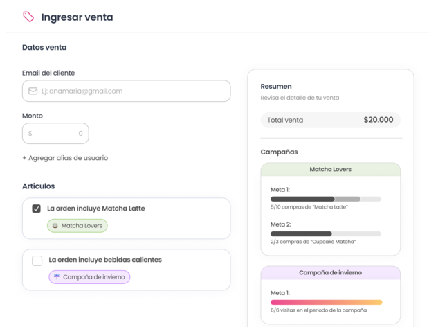Click the envelope icon in the email field
This screenshot has width=429, height=327.
click(33, 91)
